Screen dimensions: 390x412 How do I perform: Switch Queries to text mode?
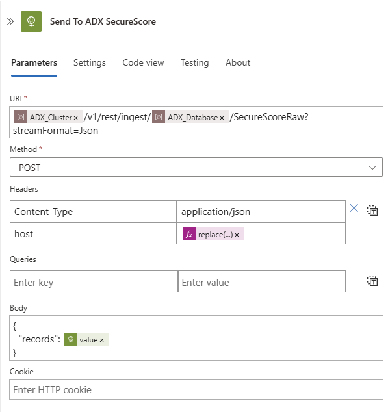coord(372,281)
